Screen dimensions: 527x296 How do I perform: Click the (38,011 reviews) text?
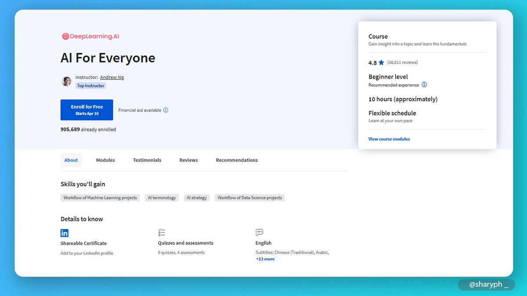click(403, 63)
